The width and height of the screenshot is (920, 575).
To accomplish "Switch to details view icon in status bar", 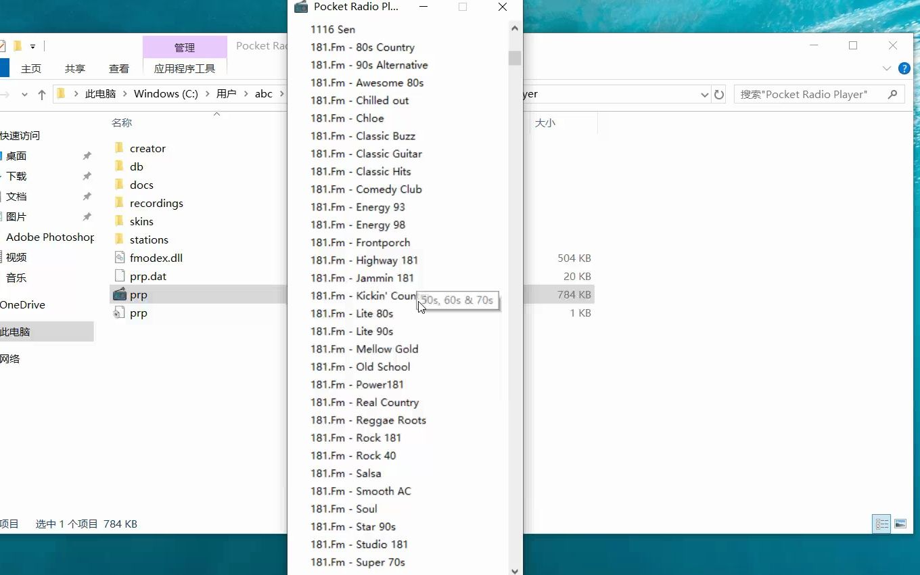I will click(881, 524).
